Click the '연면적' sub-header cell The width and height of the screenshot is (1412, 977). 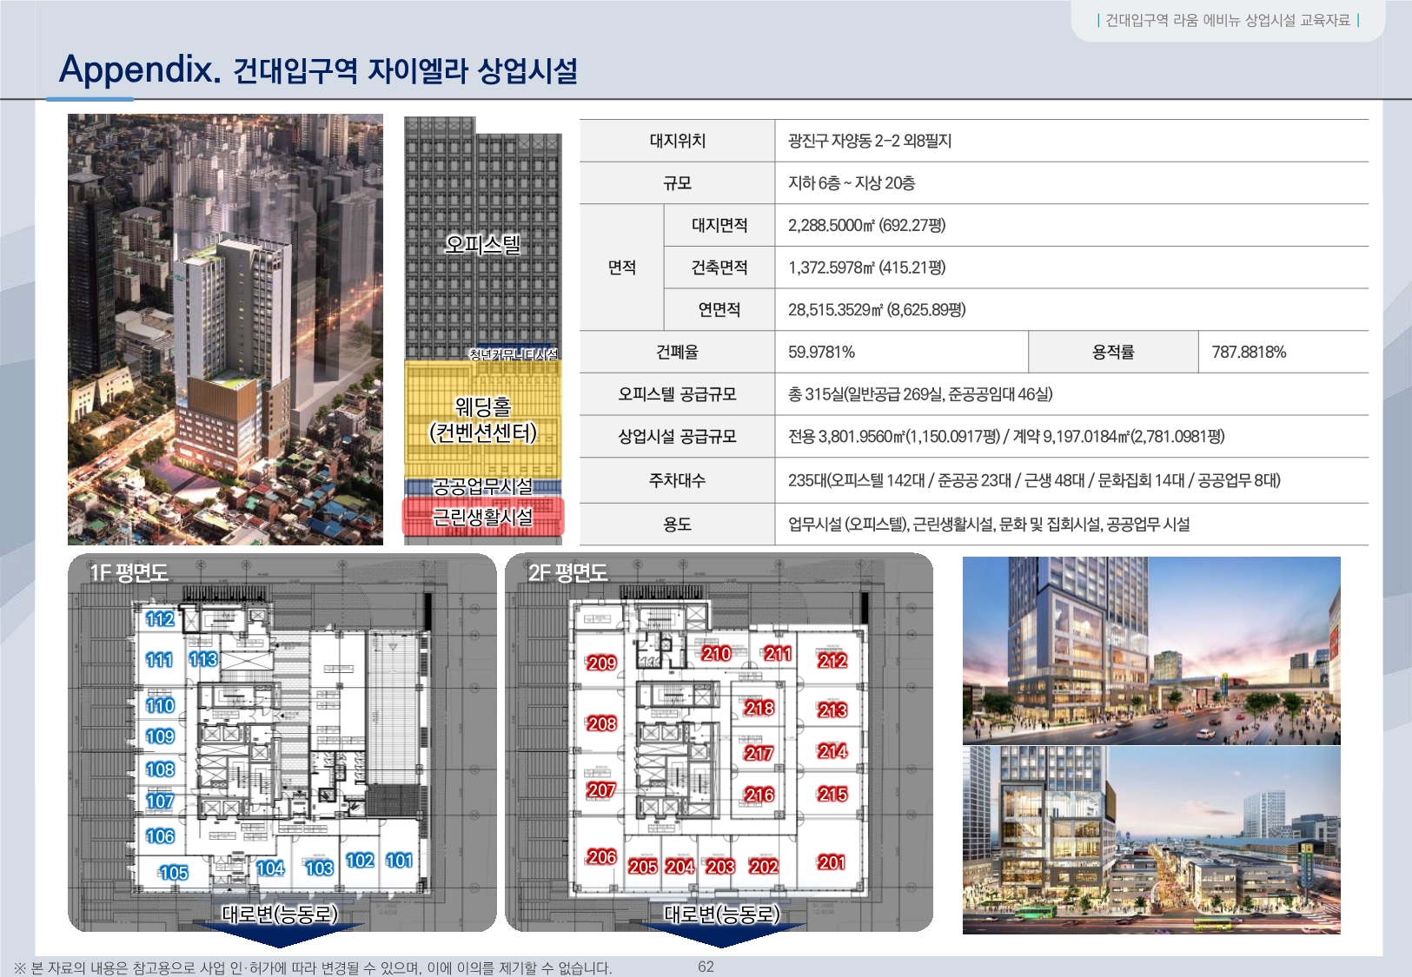tap(719, 309)
